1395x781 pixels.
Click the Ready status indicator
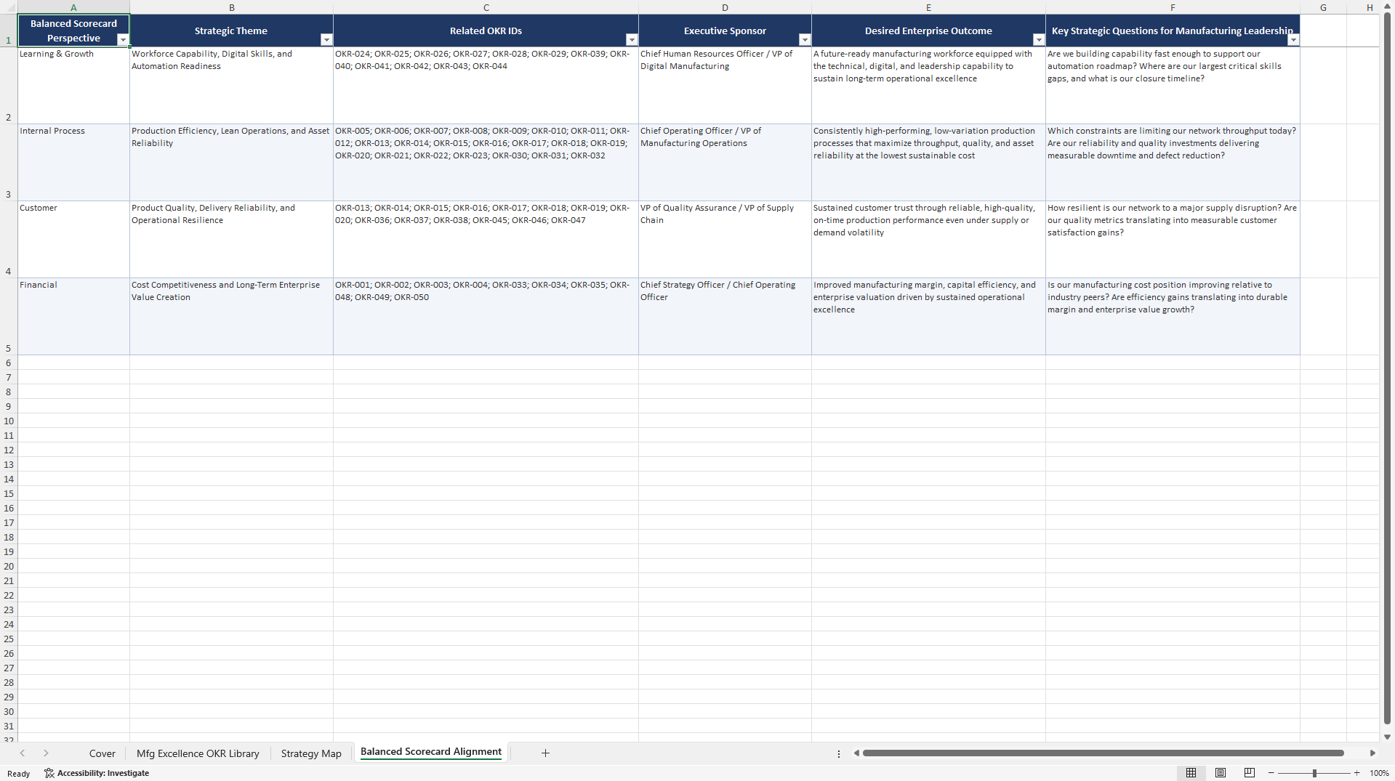point(19,774)
